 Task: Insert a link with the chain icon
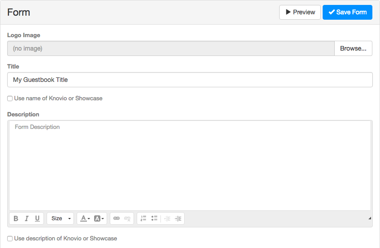tap(117, 218)
